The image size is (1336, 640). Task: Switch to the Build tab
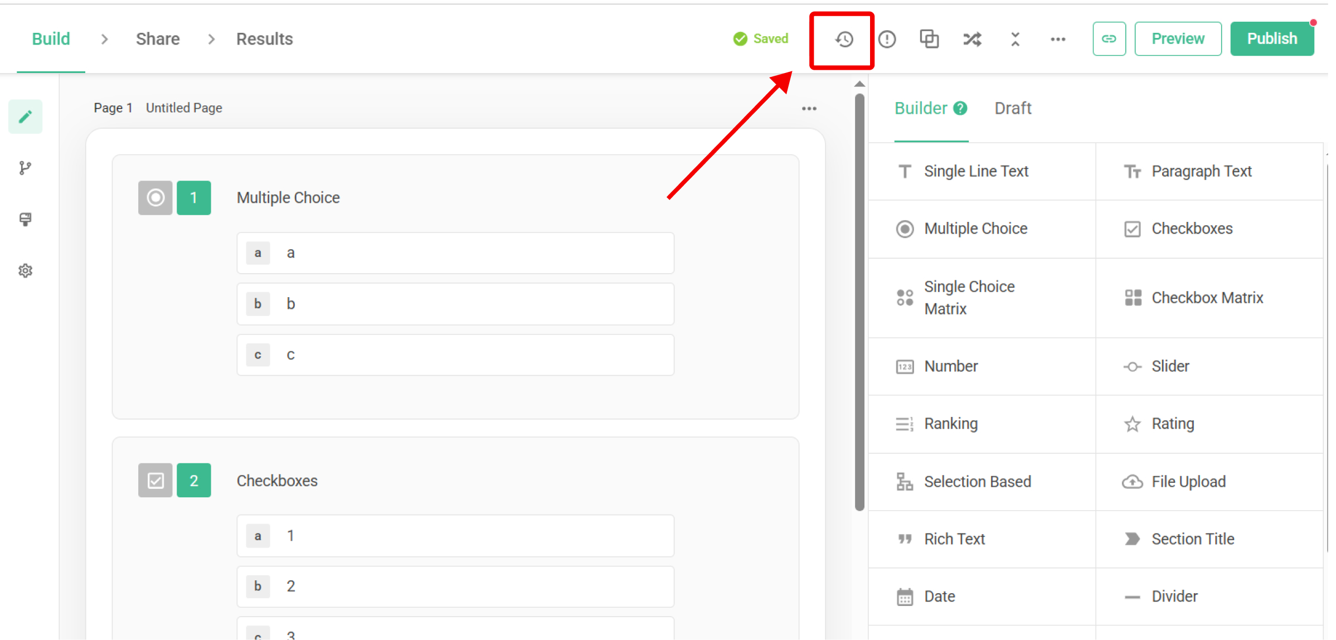tap(51, 39)
